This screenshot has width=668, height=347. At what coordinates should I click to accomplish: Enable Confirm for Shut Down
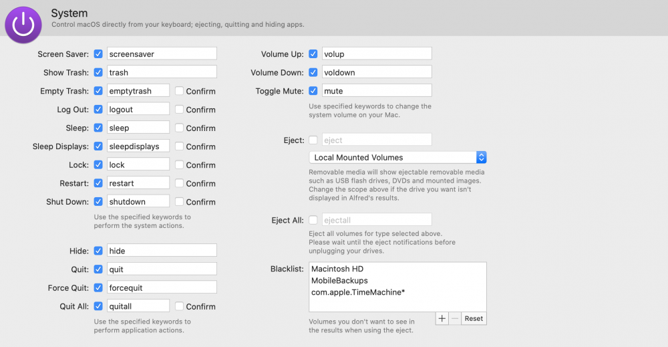tap(180, 201)
